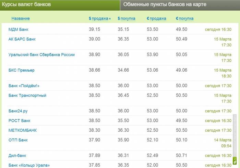Select БКС Премьер dollar sale 38.66

tap(94, 70)
